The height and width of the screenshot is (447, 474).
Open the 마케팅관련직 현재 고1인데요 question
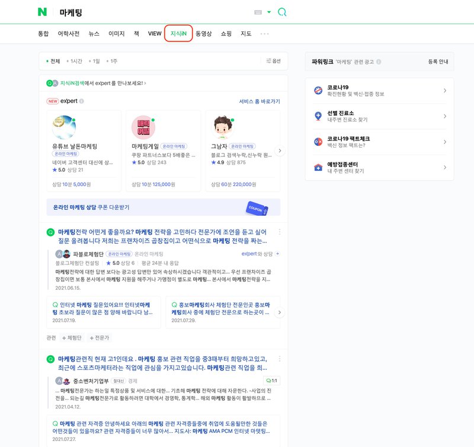[162, 363]
